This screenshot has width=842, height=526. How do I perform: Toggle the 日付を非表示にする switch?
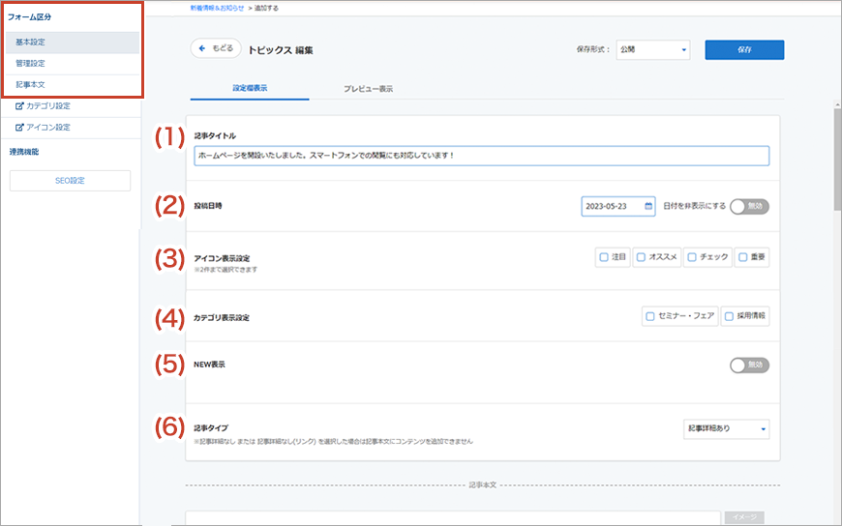(x=749, y=206)
